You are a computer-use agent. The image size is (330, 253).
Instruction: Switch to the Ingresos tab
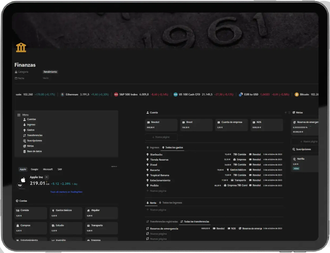click(x=153, y=147)
